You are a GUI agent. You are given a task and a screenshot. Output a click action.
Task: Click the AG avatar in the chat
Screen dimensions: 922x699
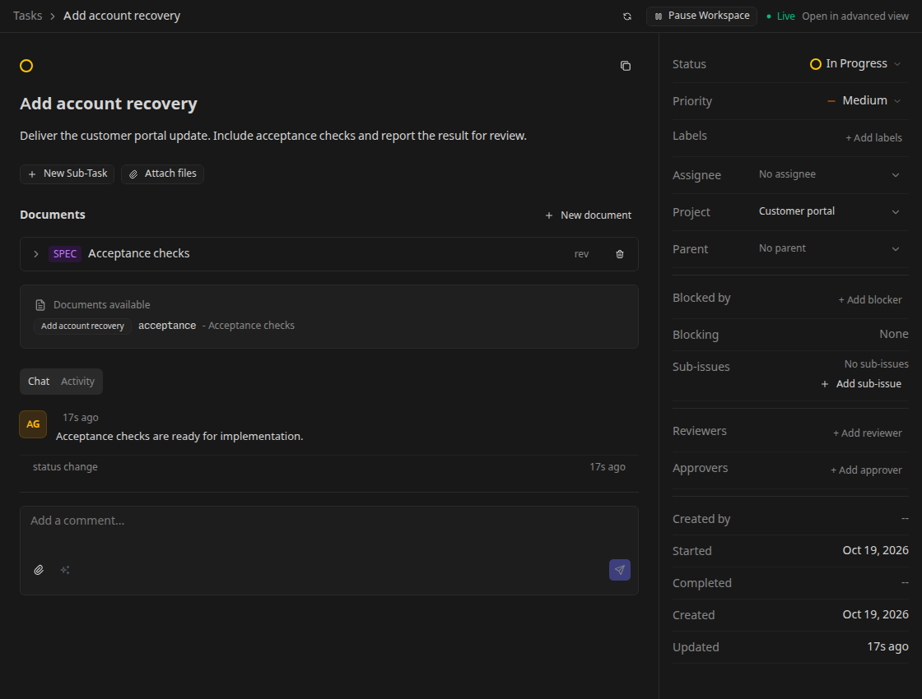point(33,424)
